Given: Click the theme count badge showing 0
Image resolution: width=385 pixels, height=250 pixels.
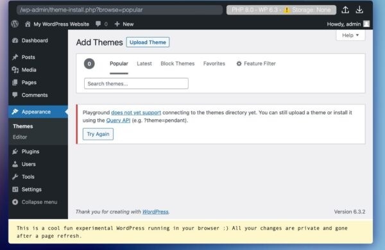Looking at the screenshot, I should (x=89, y=64).
